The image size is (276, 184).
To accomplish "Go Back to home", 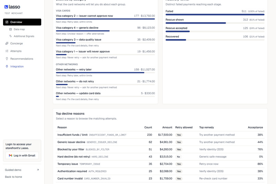I will (13, 177).
